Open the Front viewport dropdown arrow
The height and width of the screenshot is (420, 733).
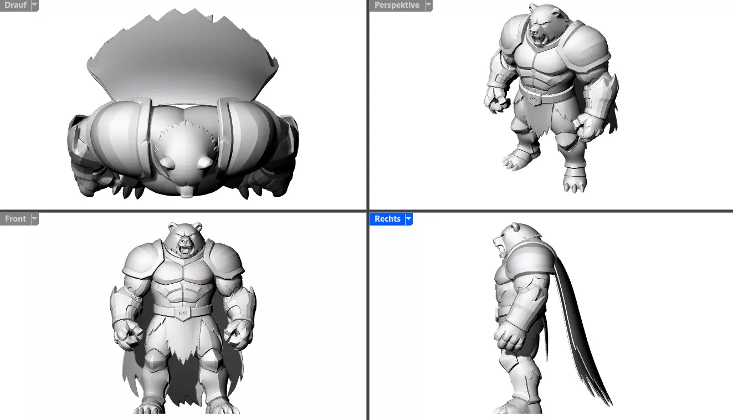[x=35, y=219]
